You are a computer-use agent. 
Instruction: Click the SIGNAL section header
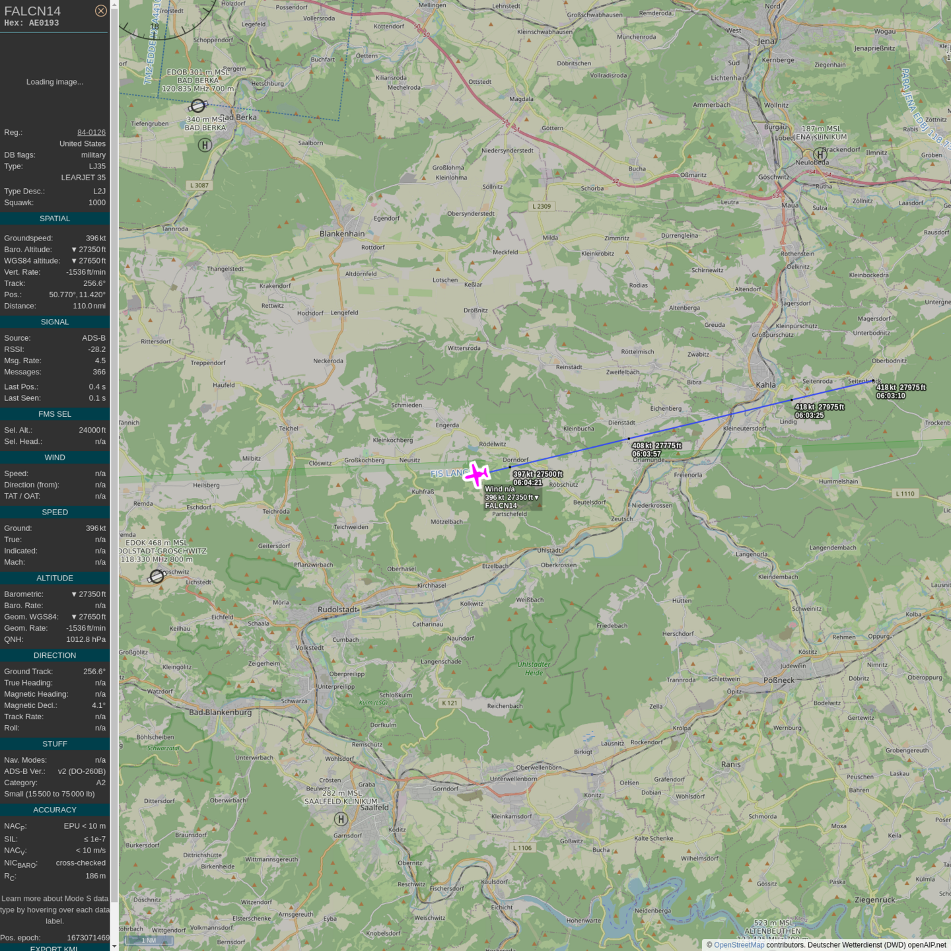pyautogui.click(x=55, y=322)
